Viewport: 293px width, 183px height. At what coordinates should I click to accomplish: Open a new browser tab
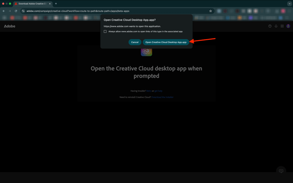tap(56, 4)
